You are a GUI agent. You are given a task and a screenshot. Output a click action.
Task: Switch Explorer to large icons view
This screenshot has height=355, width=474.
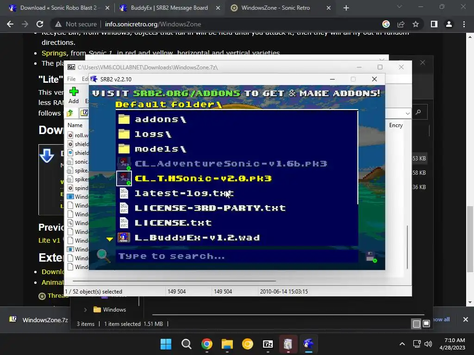(x=426, y=324)
